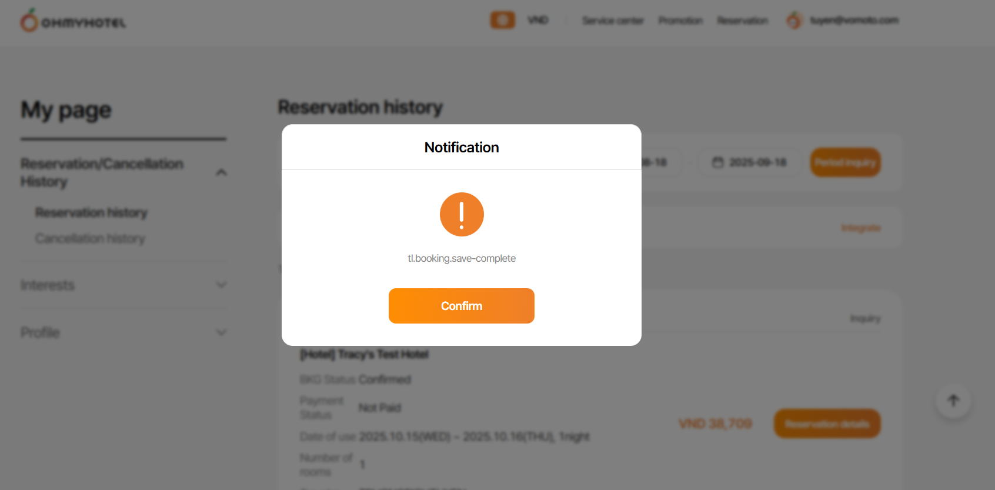Click the orange exclamation warning icon
Image resolution: width=995 pixels, height=490 pixels.
click(x=462, y=215)
